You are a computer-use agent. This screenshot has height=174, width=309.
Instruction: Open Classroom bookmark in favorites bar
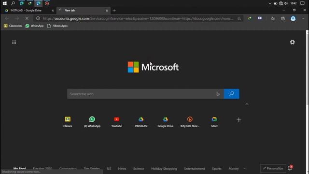[13, 26]
